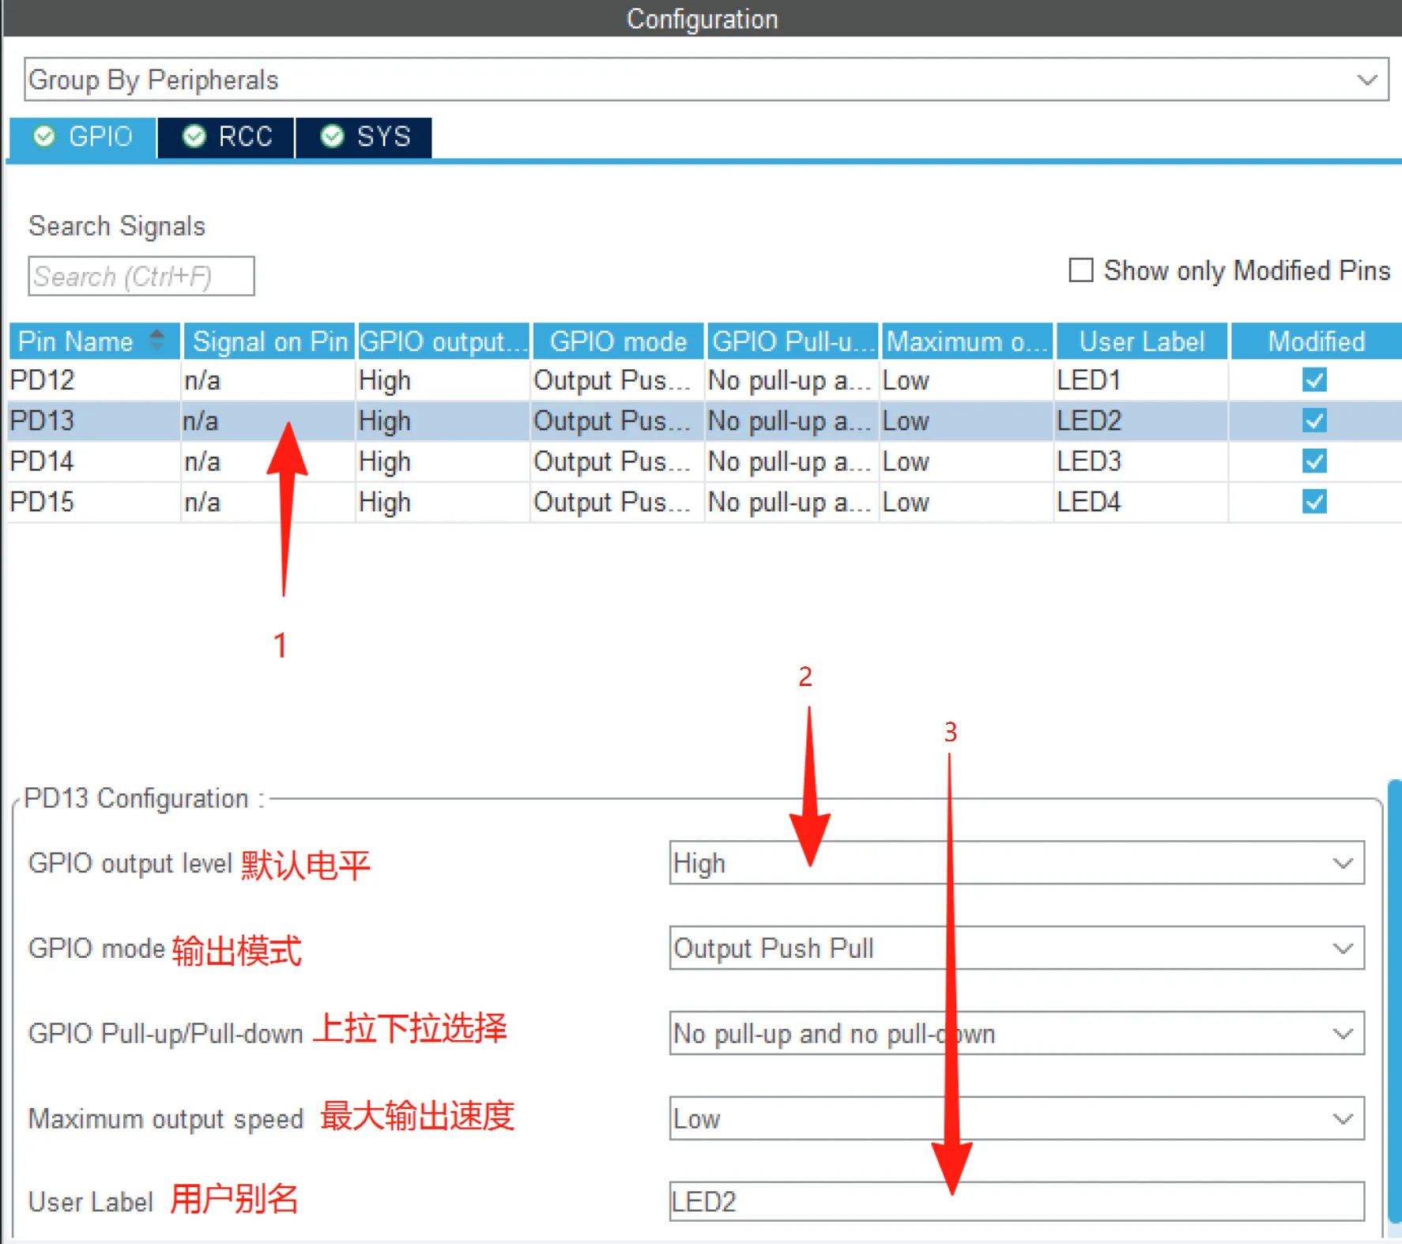Click the Search Signals input field
This screenshot has height=1244, width=1402.
tap(141, 276)
